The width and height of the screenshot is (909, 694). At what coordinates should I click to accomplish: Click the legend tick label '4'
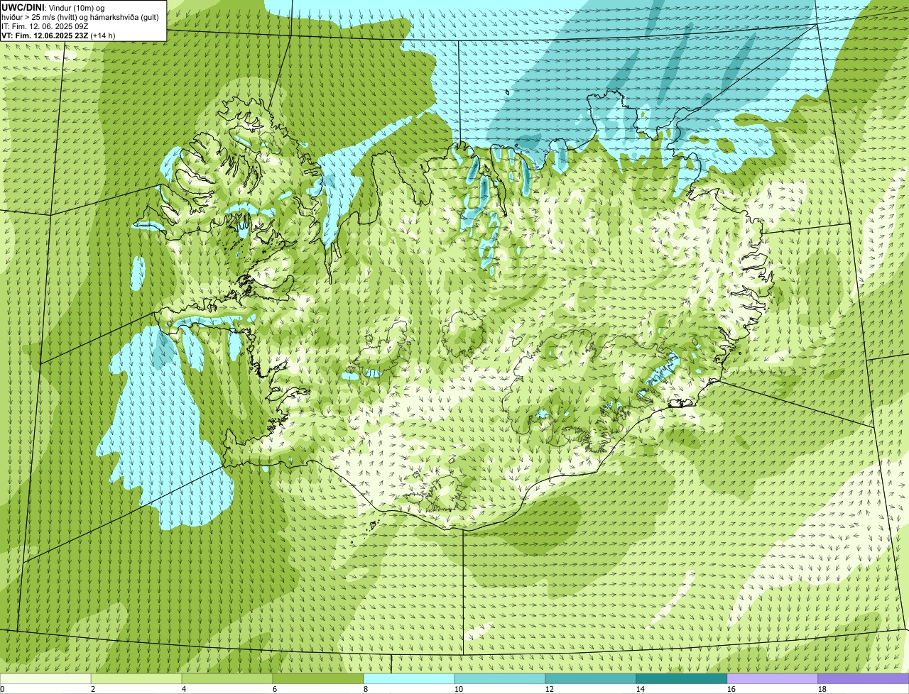[x=184, y=689]
